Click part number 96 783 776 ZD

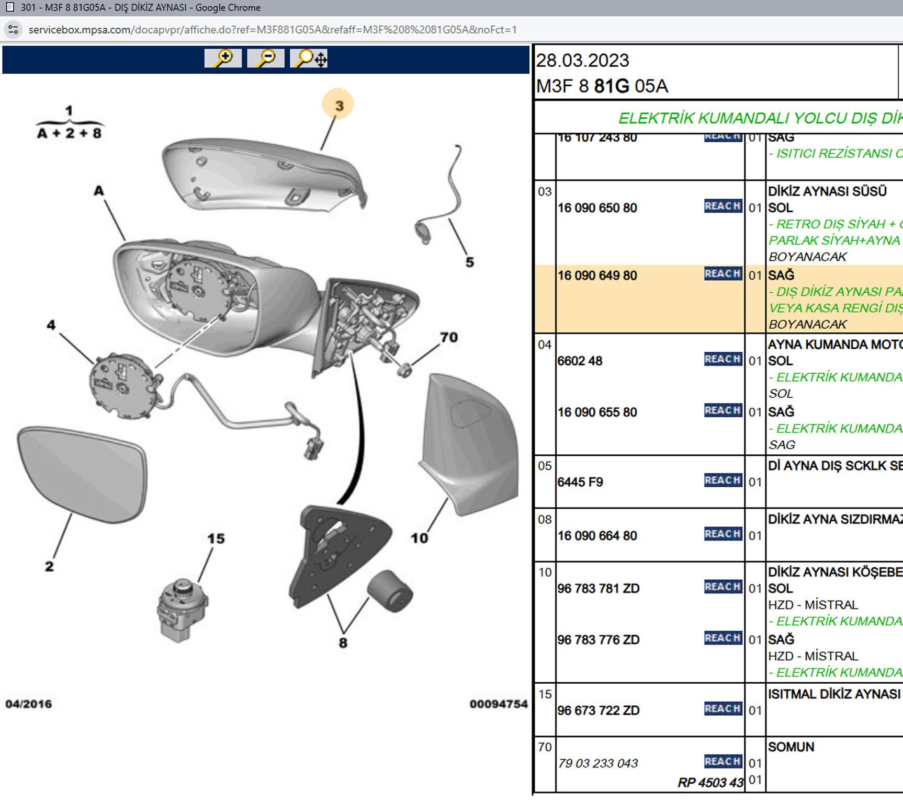coord(598,640)
